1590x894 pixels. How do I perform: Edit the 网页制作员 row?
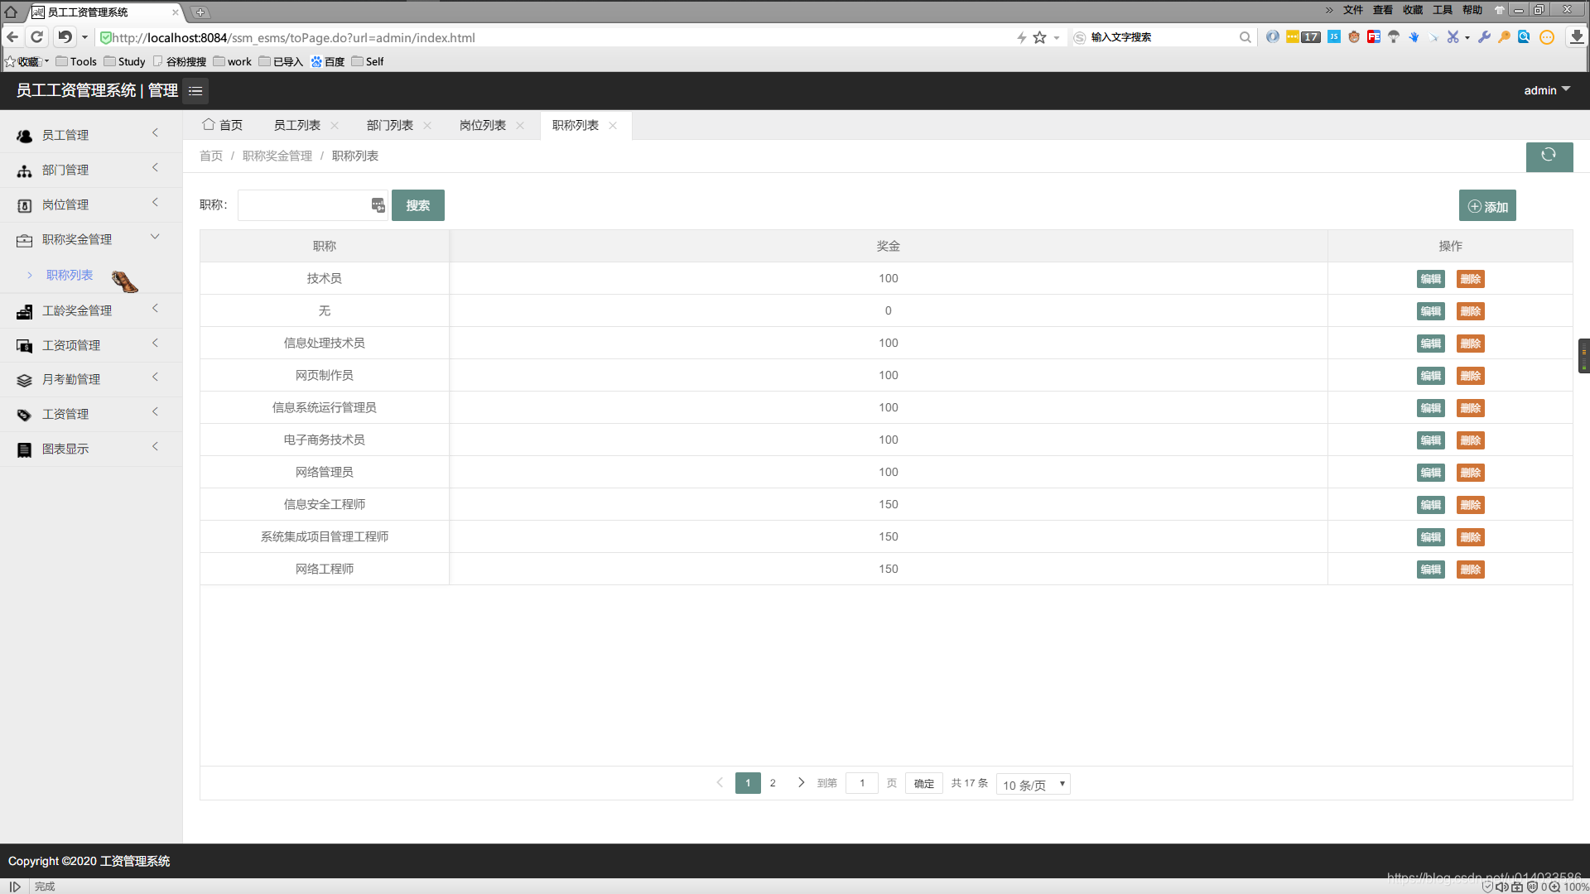click(x=1430, y=376)
